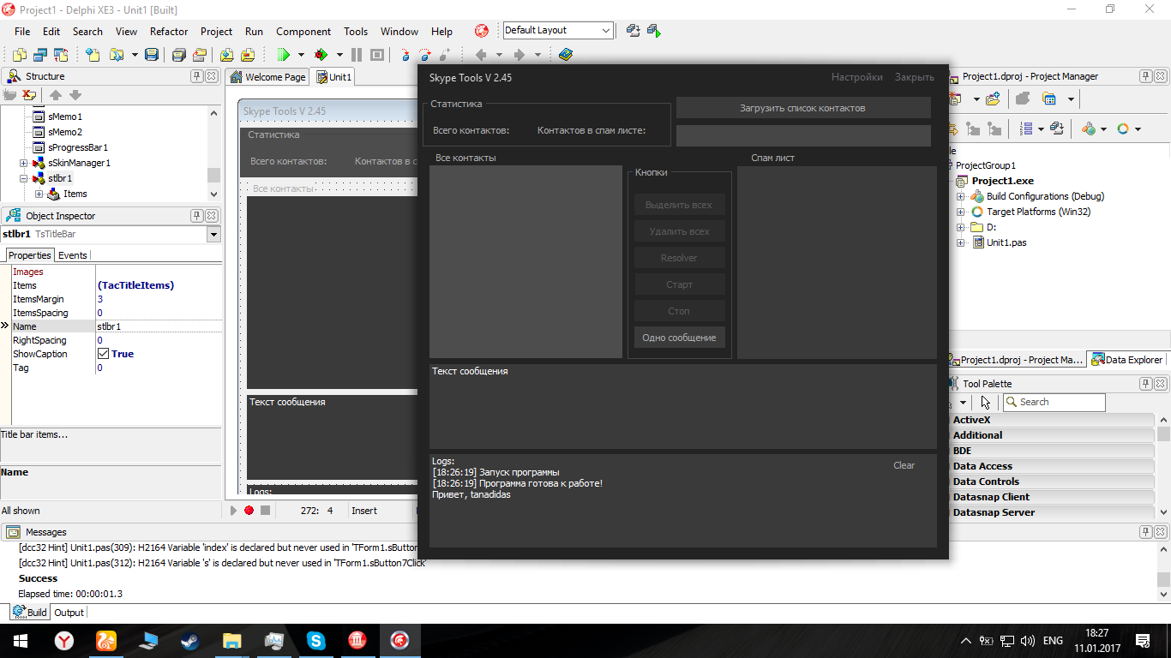This screenshot has width=1171, height=658.
Task: Click the Name property value stlbr1
Action: 158,326
